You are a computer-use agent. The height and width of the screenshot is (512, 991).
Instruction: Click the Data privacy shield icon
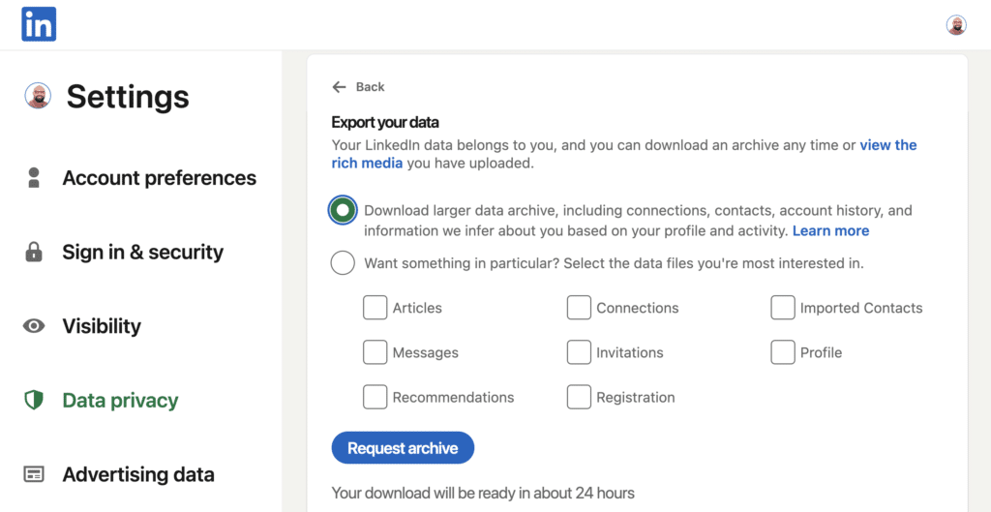(34, 400)
